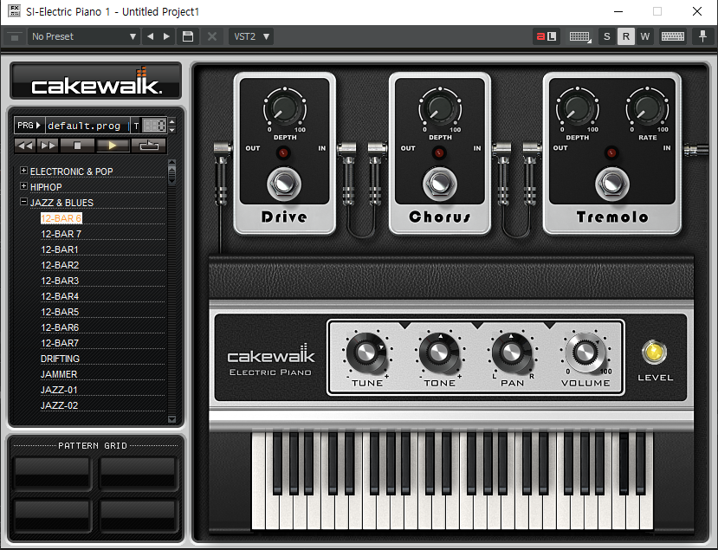Click pattern list scroll up arrow
This screenshot has width=718, height=550.
coord(172,162)
